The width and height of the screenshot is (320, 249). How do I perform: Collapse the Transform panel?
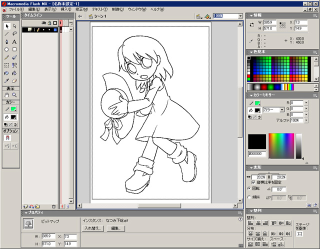pyautogui.click(x=251, y=167)
